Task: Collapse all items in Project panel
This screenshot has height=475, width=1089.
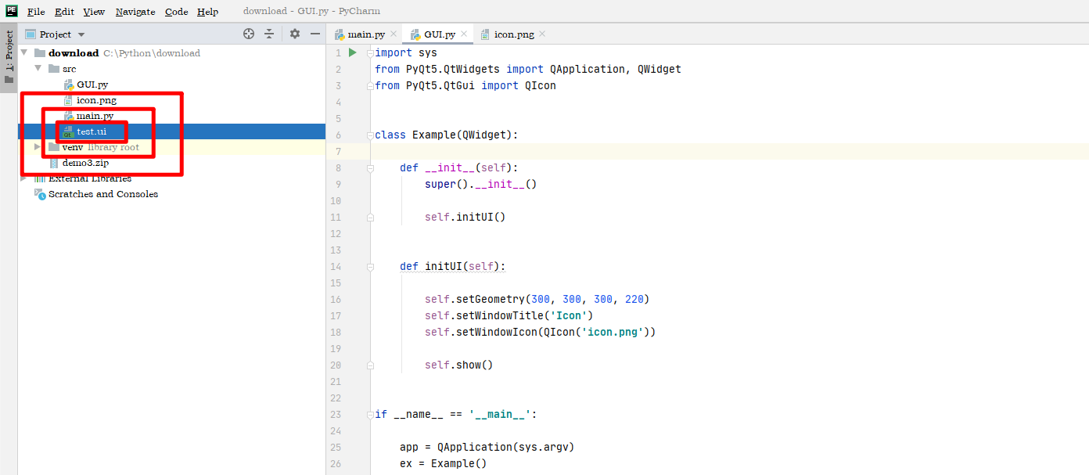Action: [269, 34]
